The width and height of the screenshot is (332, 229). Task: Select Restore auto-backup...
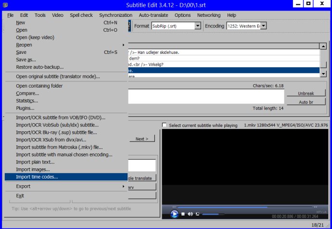(66, 67)
